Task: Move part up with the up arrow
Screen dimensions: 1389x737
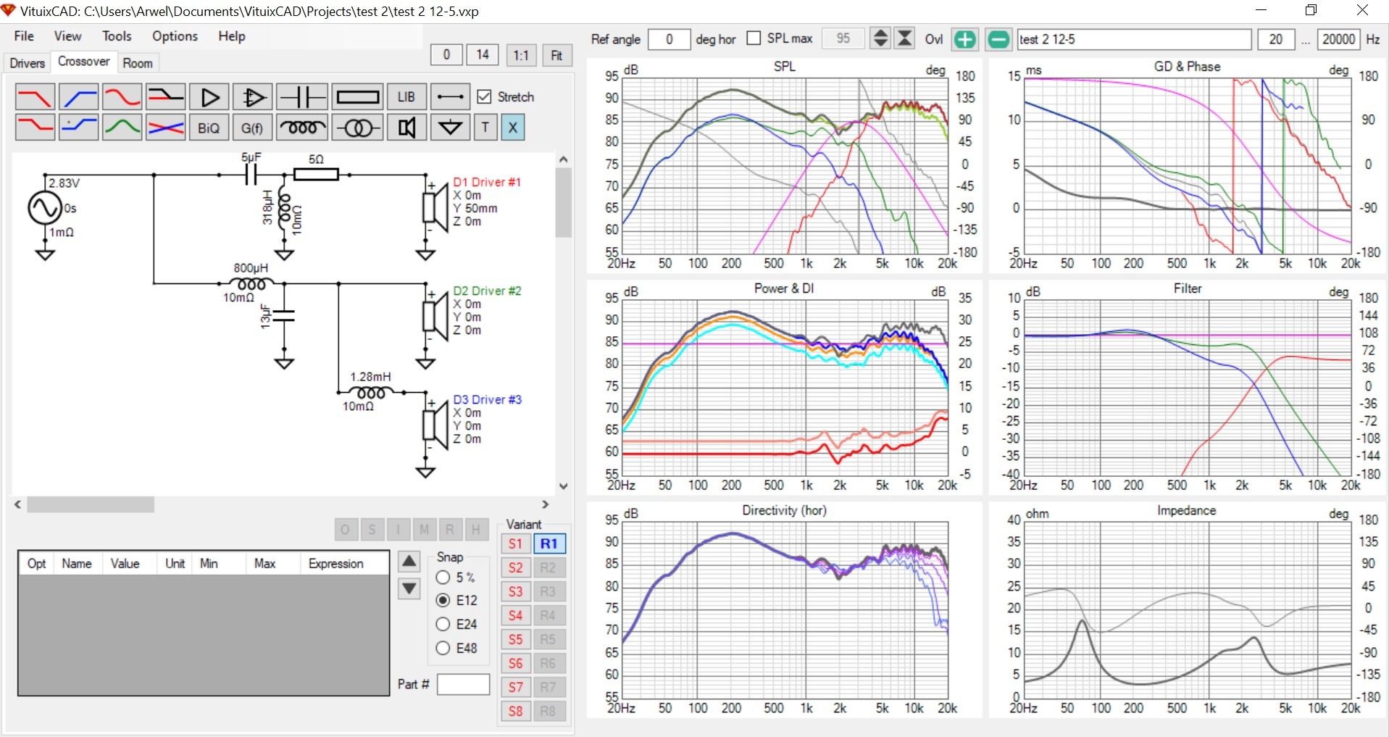Action: pyautogui.click(x=409, y=561)
